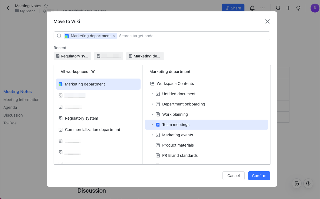Choose the Product materials page
This screenshot has height=199, width=320.
click(x=178, y=145)
